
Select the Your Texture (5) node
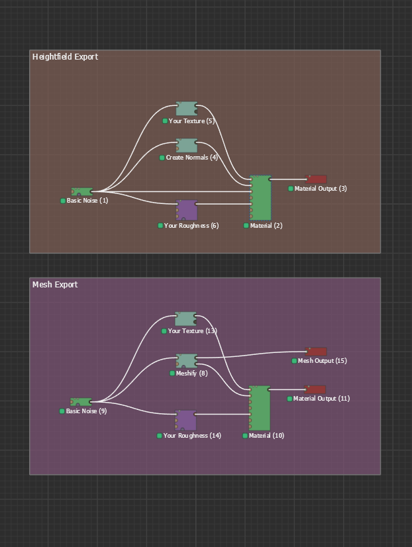tap(187, 109)
